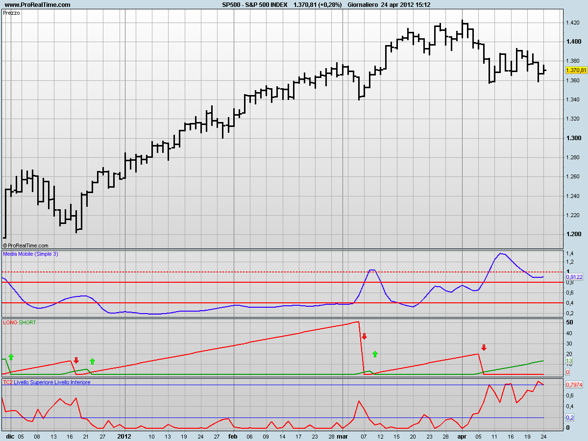The height and width of the screenshot is (441, 588).
Task: Click the red 0 value tag in LONG SHORT panel
Action: tap(567, 372)
